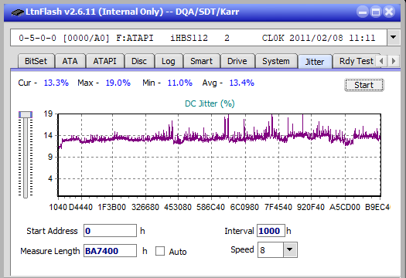Expand the drive selection dropdown
The image size is (406, 278).
[x=394, y=38]
